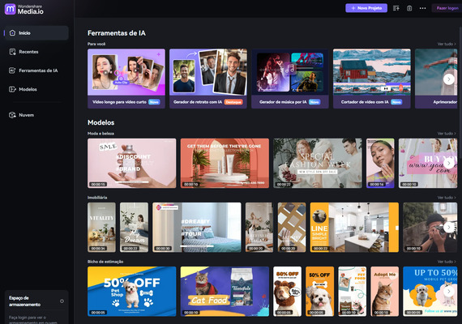Select the blue 50% OFF Pet Shop template
This screenshot has width=462, height=324.
(x=131, y=292)
